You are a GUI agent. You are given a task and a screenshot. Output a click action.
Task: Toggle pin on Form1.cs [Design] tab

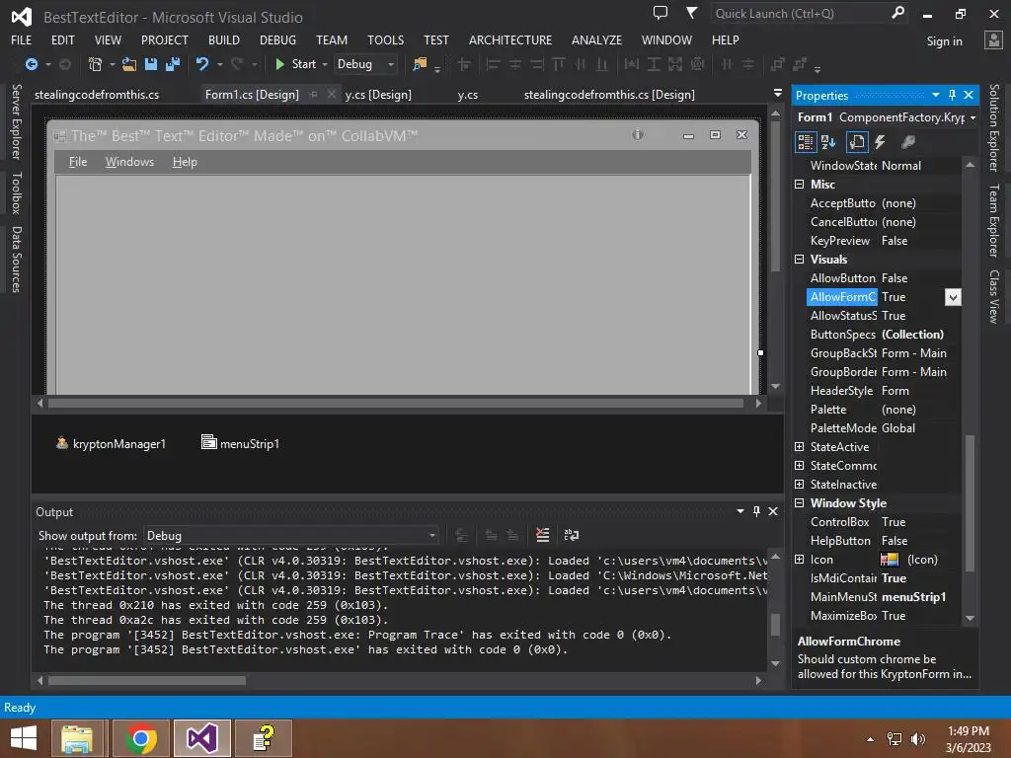tap(313, 94)
